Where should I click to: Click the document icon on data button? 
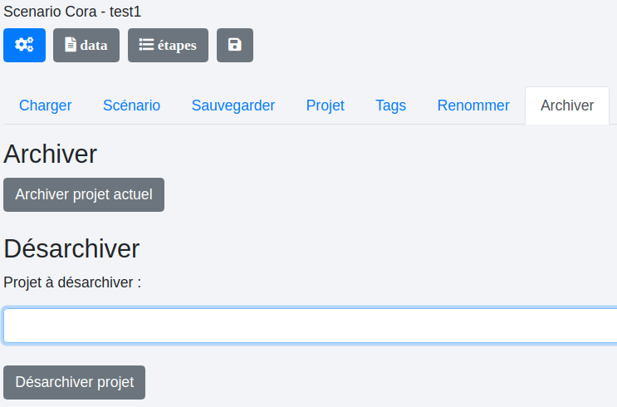(x=71, y=45)
